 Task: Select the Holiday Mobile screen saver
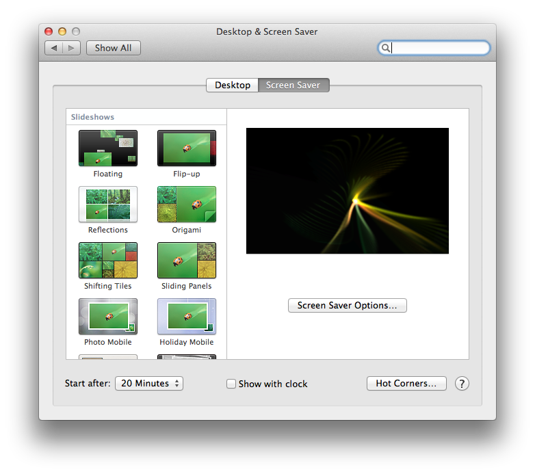(186, 317)
